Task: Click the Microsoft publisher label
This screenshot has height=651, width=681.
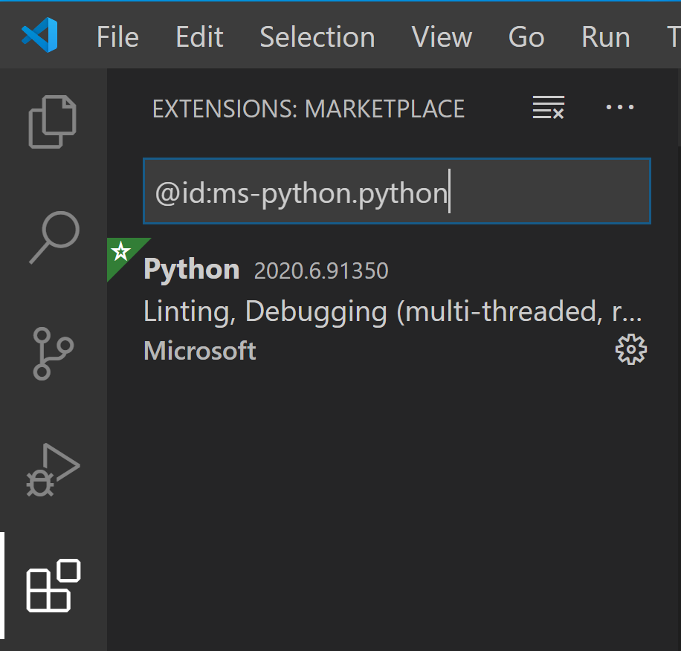Action: 199,351
